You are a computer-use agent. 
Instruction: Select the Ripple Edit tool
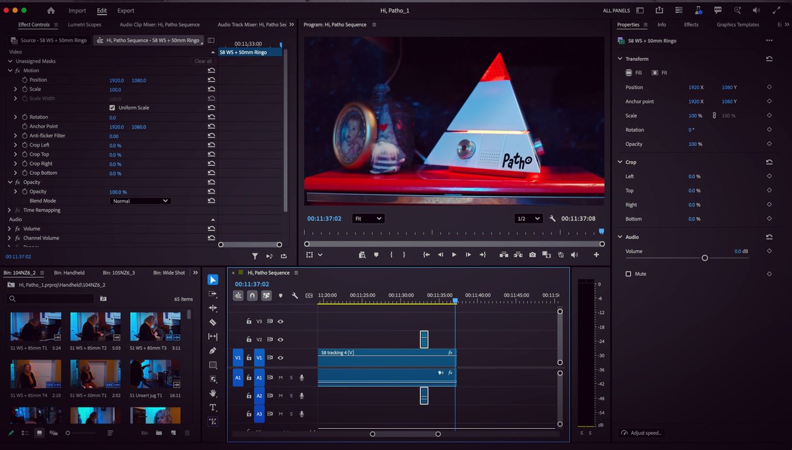(213, 308)
